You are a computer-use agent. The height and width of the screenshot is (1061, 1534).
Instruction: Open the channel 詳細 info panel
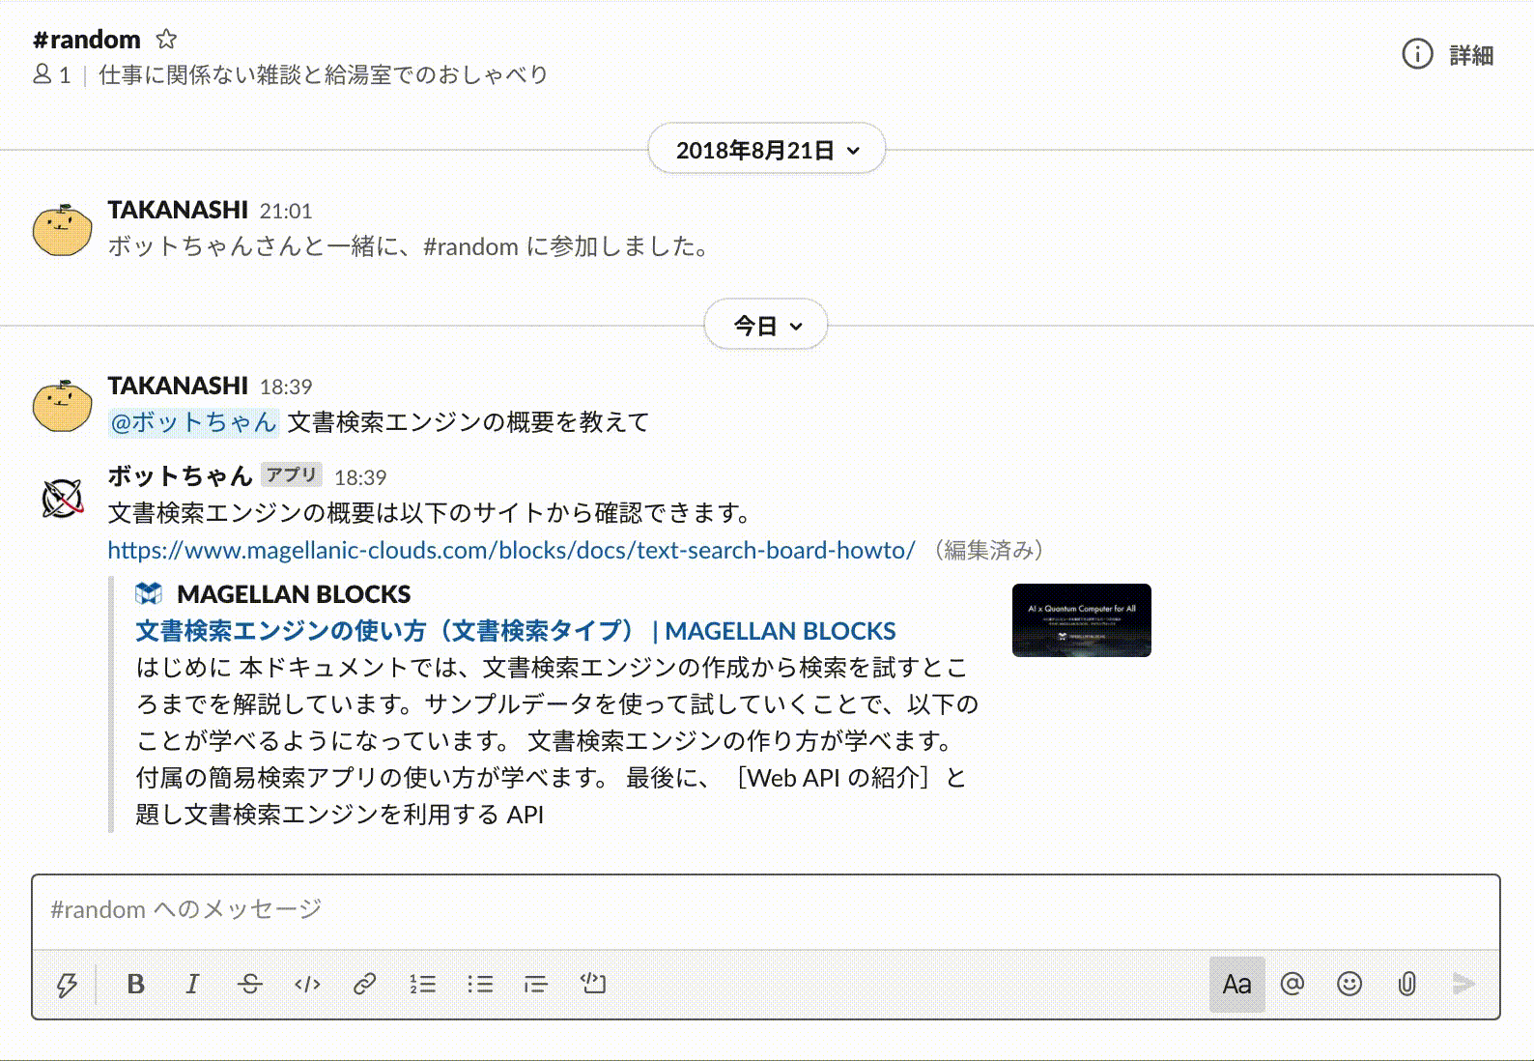click(x=1448, y=55)
